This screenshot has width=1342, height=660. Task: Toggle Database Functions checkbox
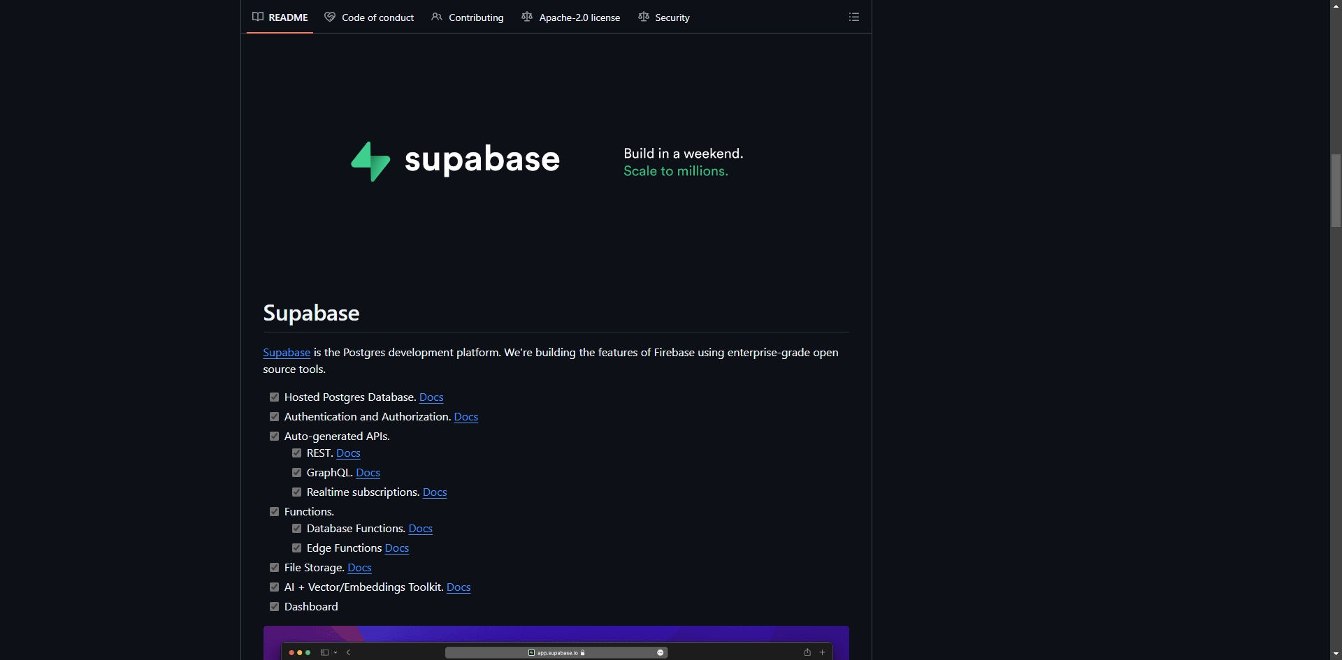click(296, 528)
